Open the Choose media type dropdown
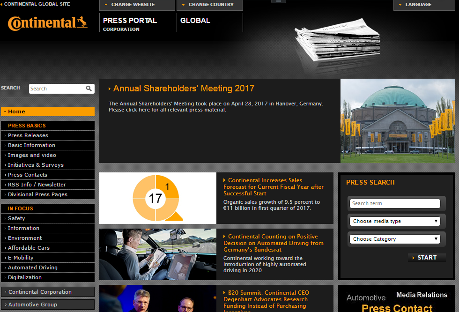Viewport: 459px width, 312px height. point(395,221)
